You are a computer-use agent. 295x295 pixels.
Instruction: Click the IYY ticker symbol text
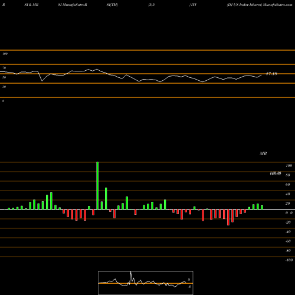194,5
